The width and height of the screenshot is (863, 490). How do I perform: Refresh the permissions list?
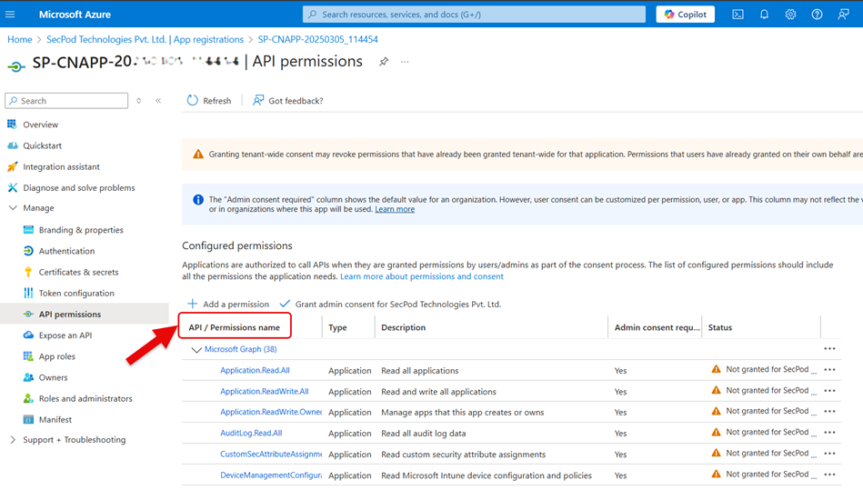209,101
